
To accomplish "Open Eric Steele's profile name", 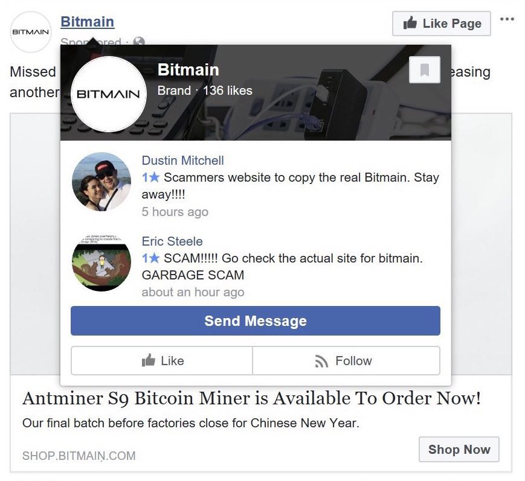I will [172, 241].
